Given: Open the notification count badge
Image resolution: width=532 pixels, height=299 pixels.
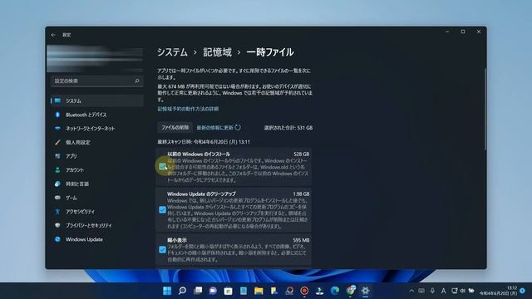Looking at the screenshot, I should (523, 291).
